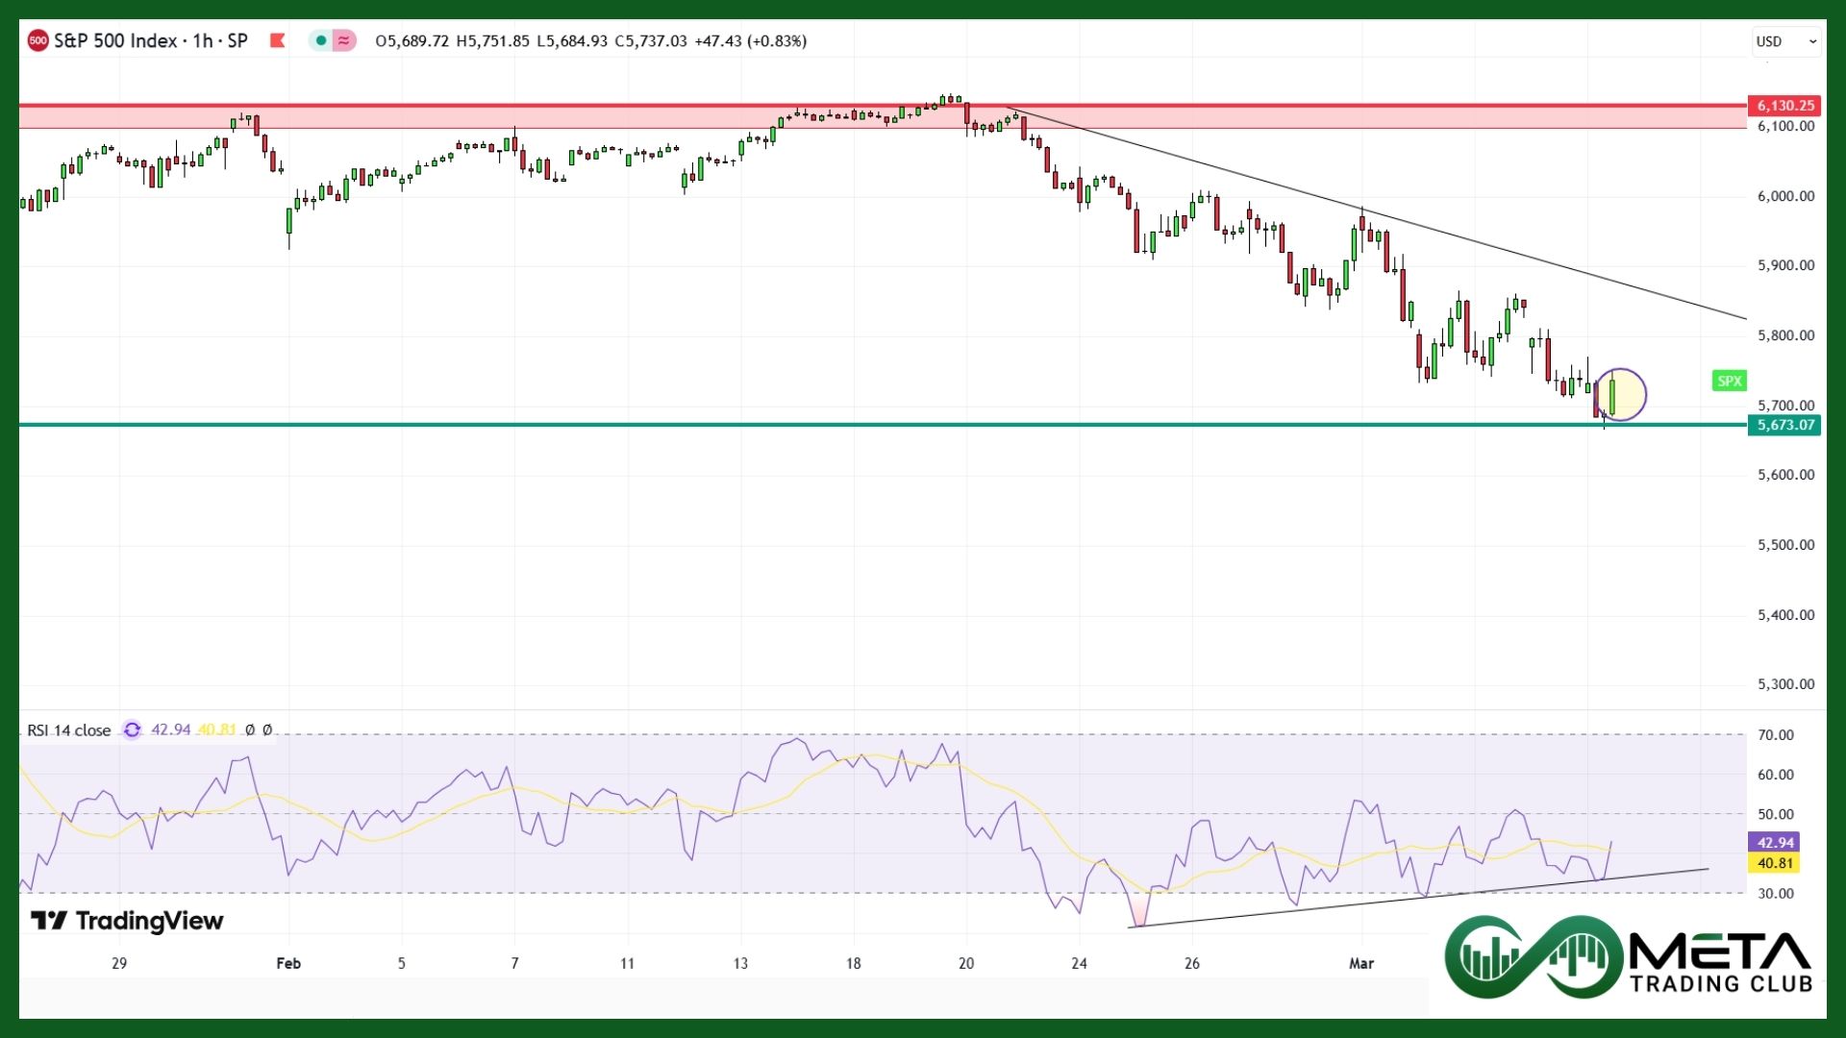Image resolution: width=1846 pixels, height=1038 pixels.
Task: Click the 13 date label on time axis
Action: (x=740, y=963)
